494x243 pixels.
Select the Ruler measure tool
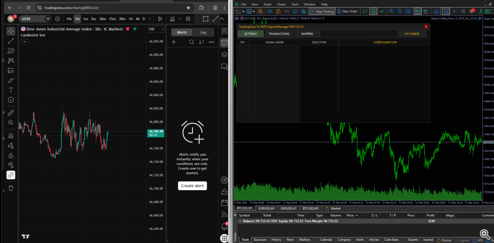coord(11,113)
